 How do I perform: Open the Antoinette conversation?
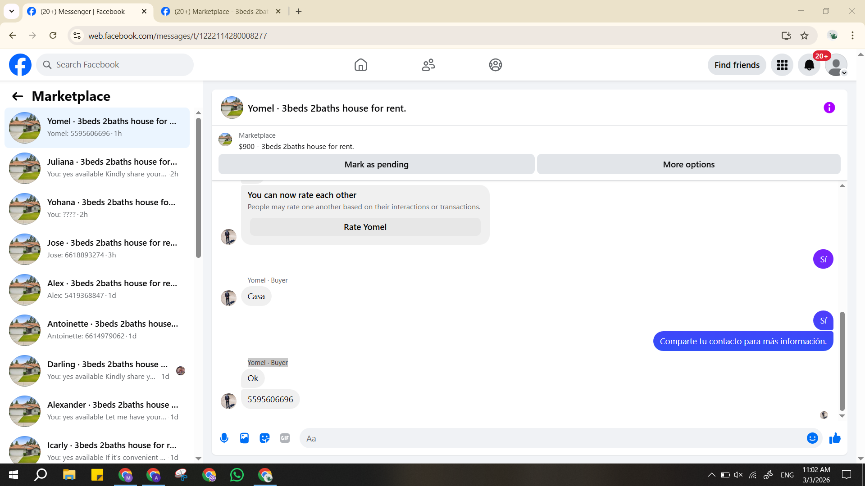point(97,330)
